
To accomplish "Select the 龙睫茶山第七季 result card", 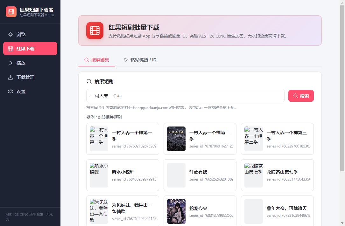I will [277, 175].
